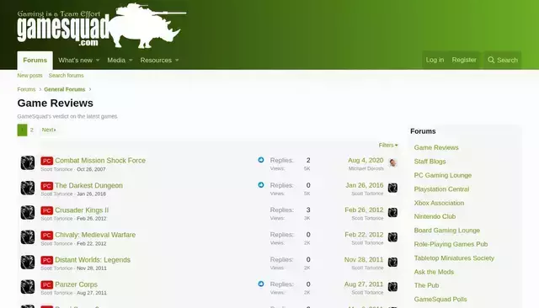
Task: Click the last-poster avatar on the Crusader Kings II row
Action: click(x=392, y=213)
